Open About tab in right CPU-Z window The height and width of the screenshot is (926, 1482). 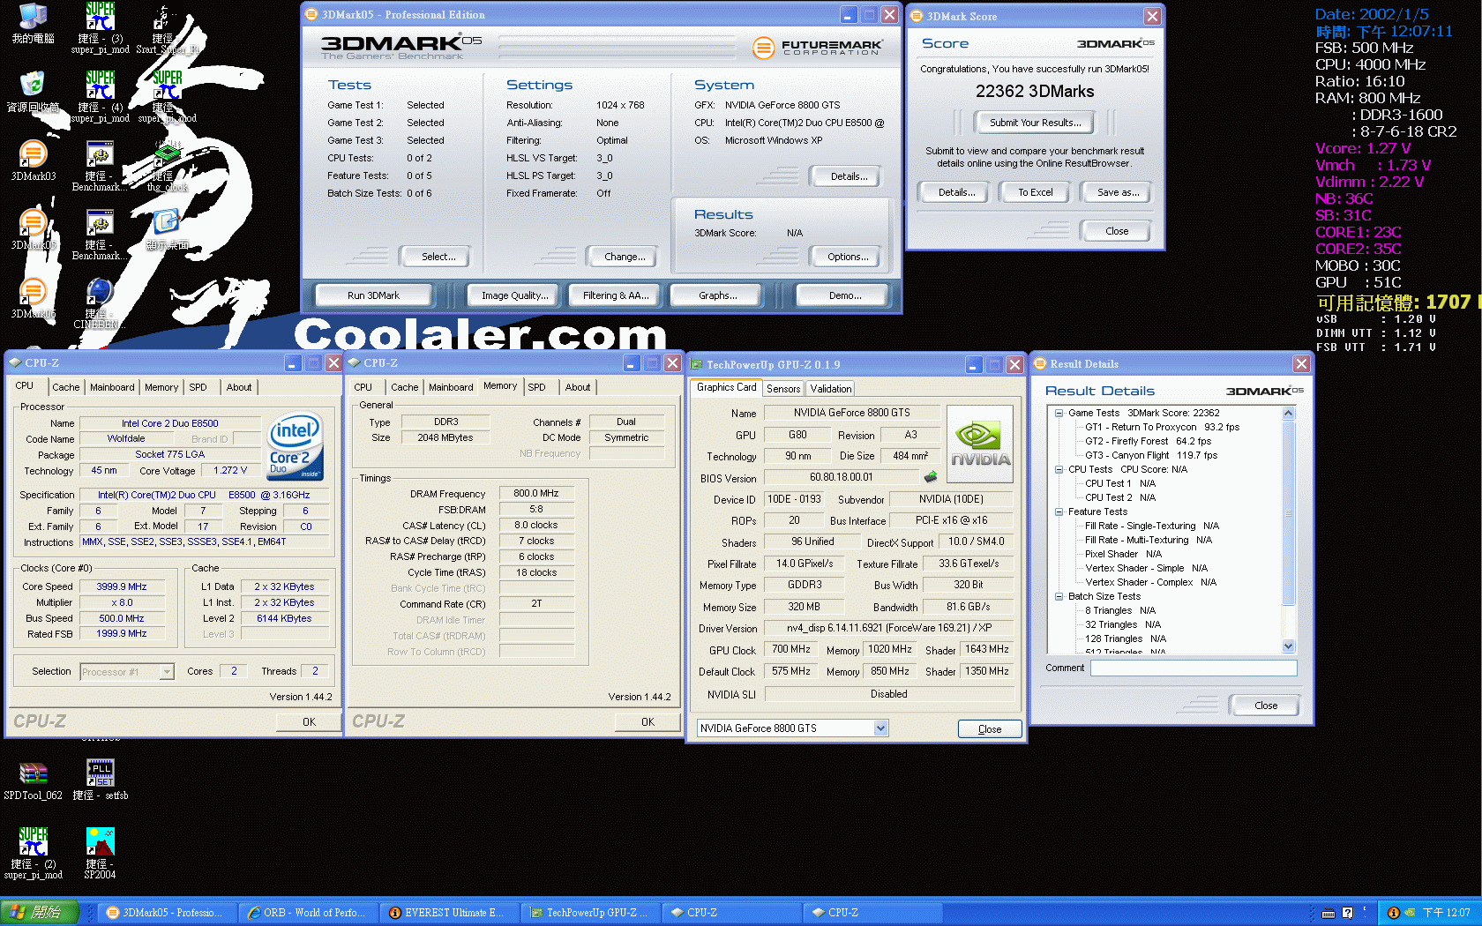click(578, 387)
